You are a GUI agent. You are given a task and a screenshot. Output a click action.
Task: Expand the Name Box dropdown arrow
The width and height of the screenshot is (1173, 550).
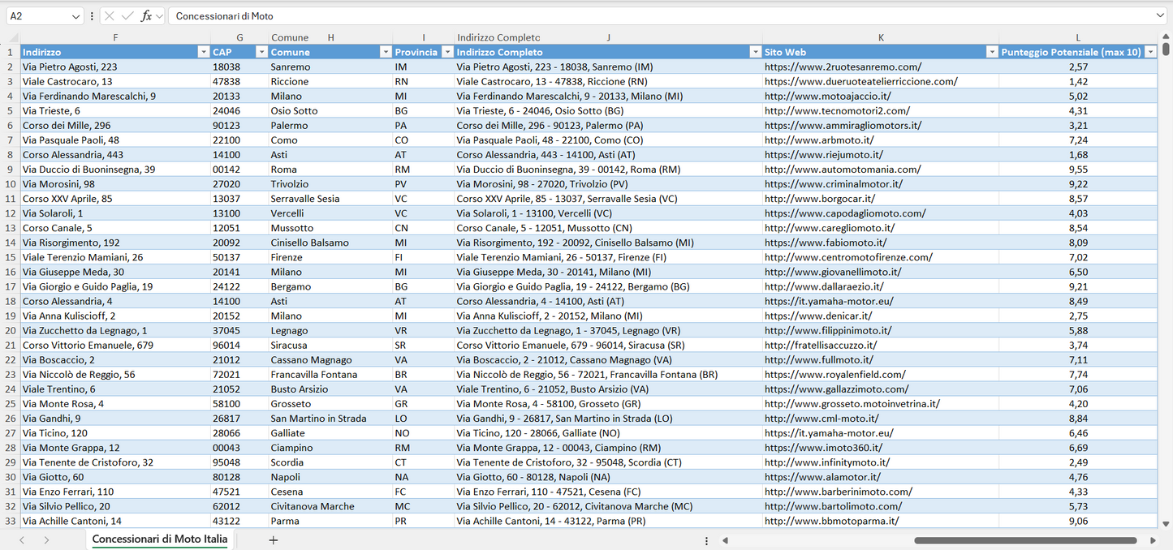click(x=75, y=16)
